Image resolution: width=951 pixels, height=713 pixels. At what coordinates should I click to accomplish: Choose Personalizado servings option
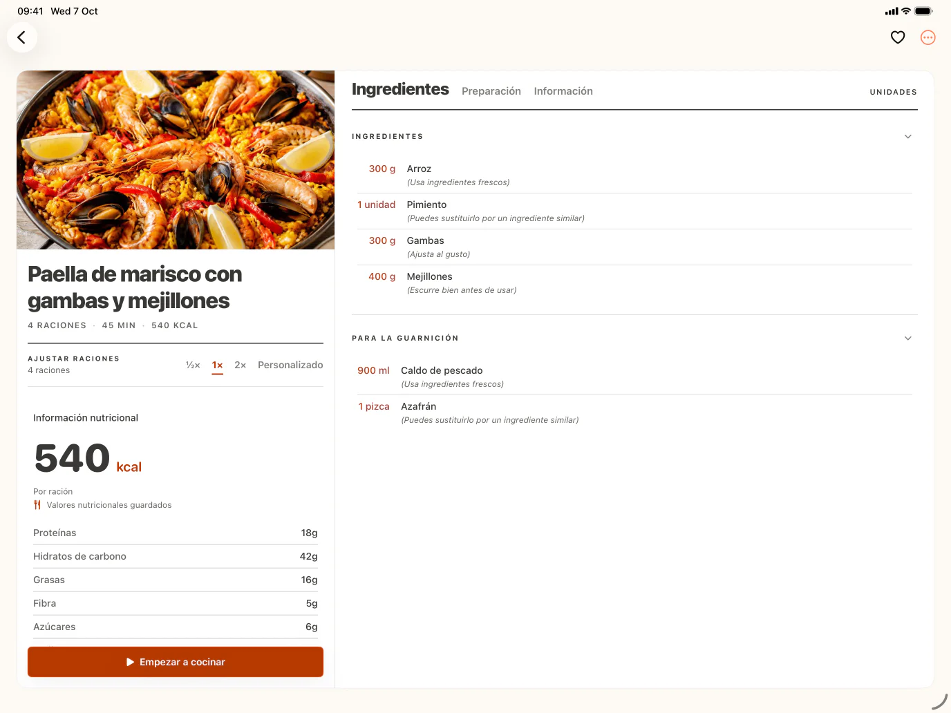[x=290, y=365]
